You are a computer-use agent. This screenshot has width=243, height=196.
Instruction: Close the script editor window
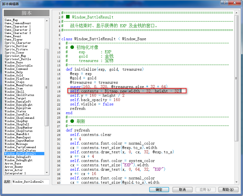235,3
